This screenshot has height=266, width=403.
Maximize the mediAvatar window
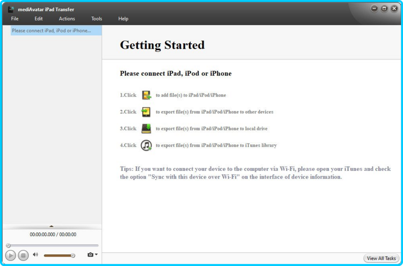[x=384, y=9]
